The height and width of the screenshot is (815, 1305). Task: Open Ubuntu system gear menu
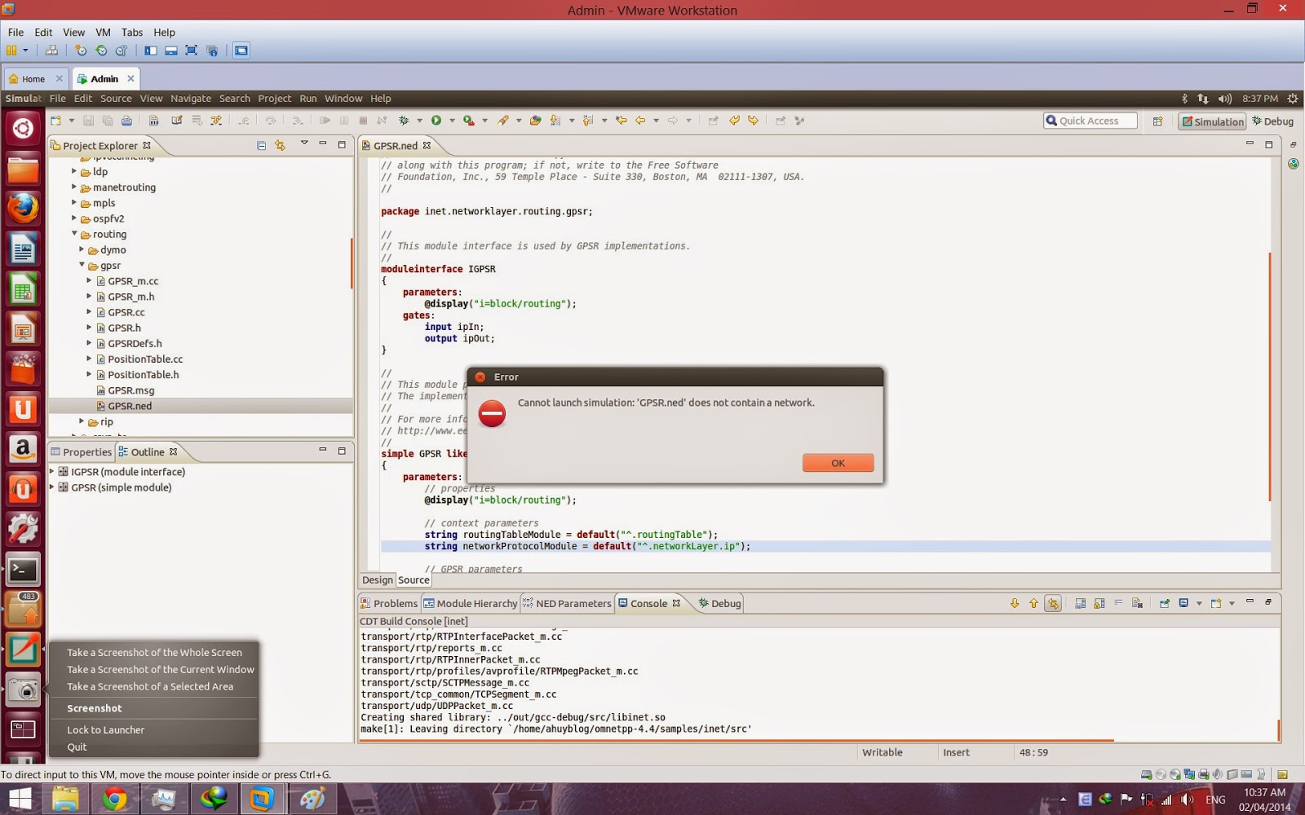pyautogui.click(x=1292, y=99)
